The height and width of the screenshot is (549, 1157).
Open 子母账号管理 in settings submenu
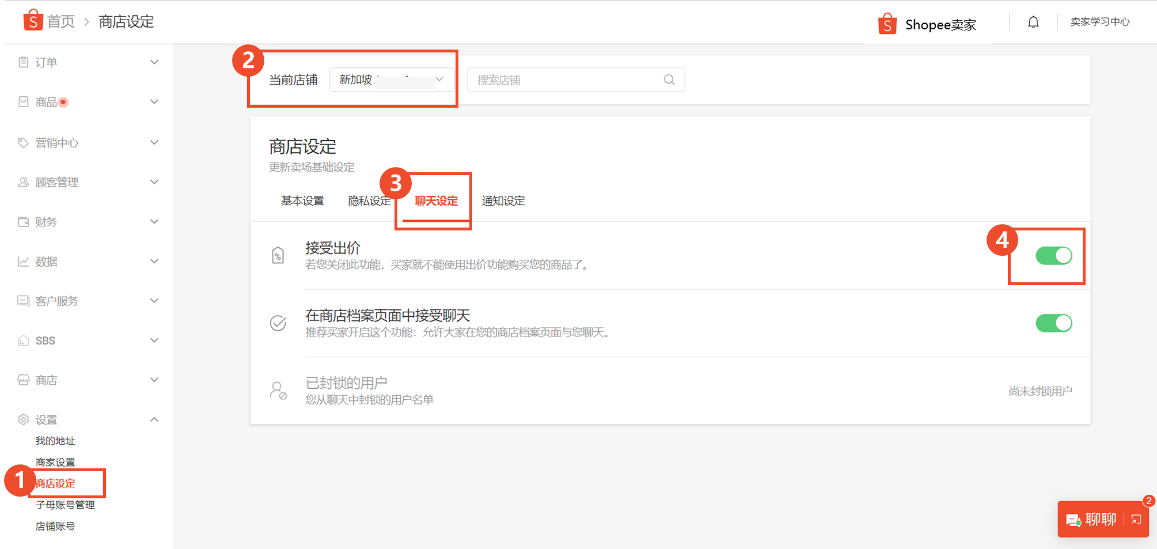(x=65, y=505)
